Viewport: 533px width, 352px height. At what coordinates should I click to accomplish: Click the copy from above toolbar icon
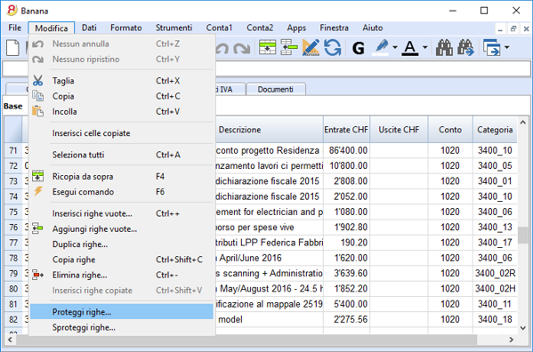click(x=267, y=47)
